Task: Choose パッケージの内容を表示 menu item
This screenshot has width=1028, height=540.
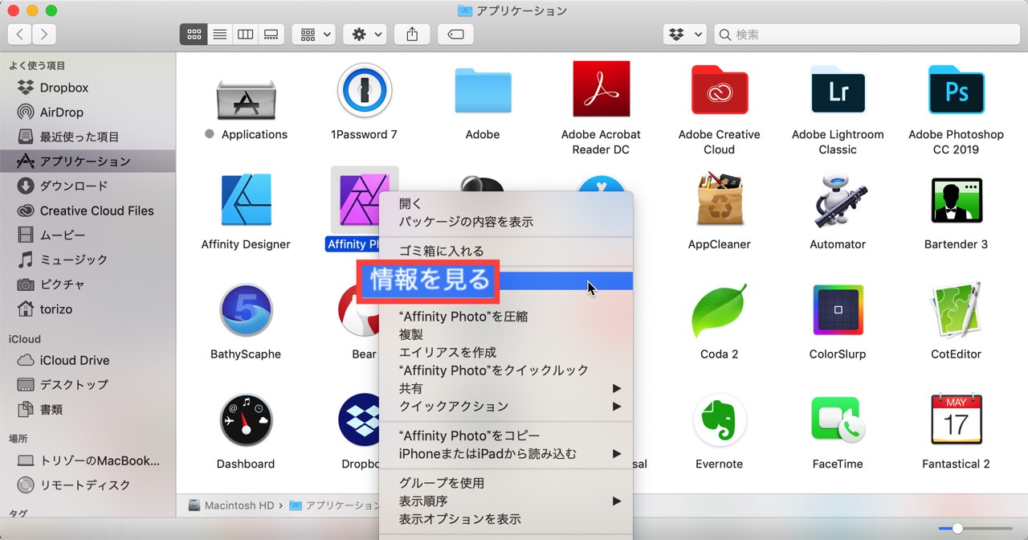Action: point(506,221)
